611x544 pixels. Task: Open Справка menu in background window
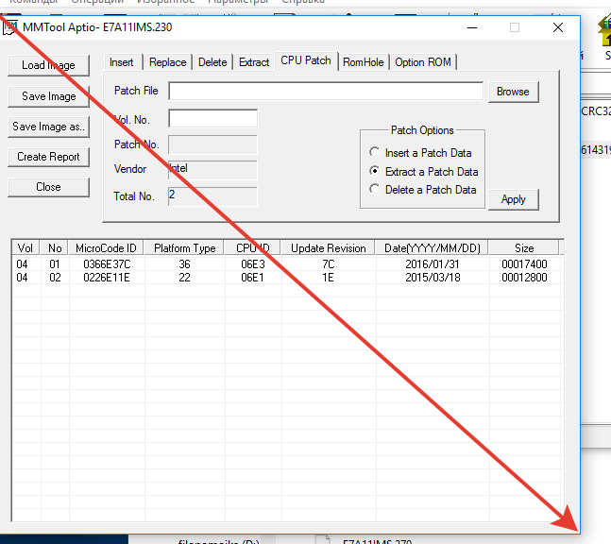[303, 2]
